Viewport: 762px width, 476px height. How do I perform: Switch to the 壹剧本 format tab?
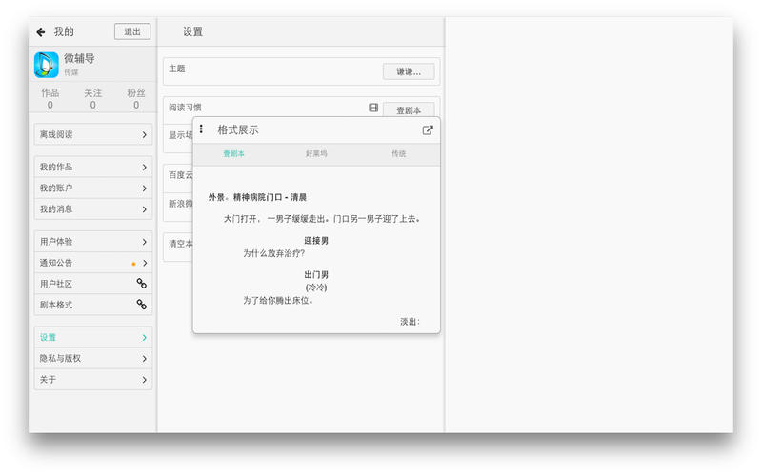tap(233, 154)
